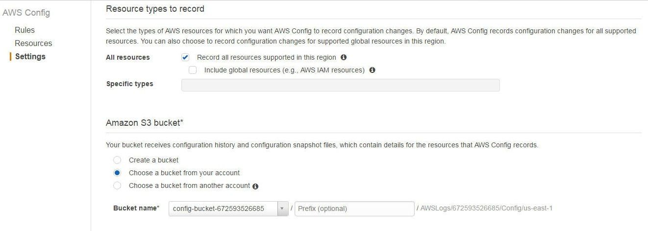
Task: Click info icon next to Include global resources
Action: click(372, 70)
